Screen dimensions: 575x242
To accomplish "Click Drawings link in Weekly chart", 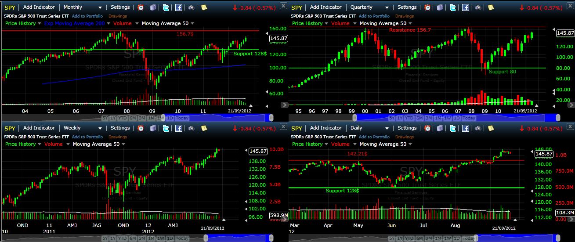I will 117,137.
